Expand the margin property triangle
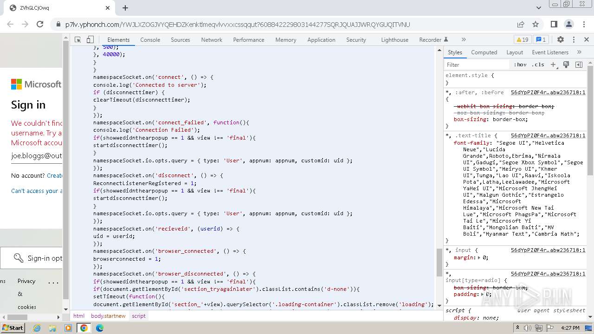The height and width of the screenshot is (334, 594). click(480, 257)
